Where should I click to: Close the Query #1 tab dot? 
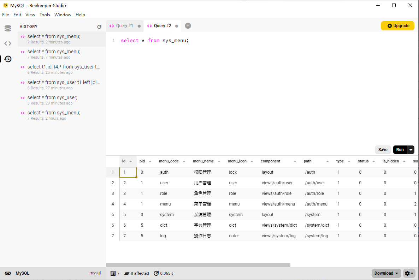139,26
